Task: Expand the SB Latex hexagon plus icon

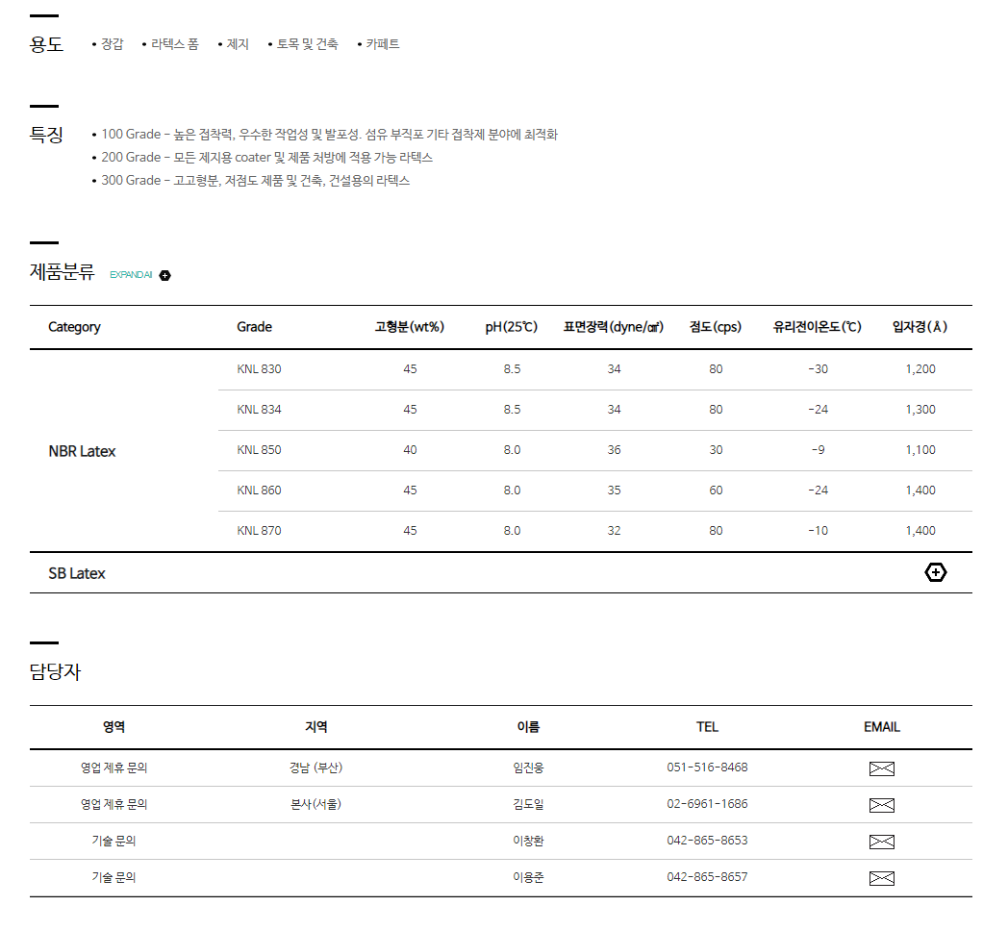Action: tap(935, 573)
